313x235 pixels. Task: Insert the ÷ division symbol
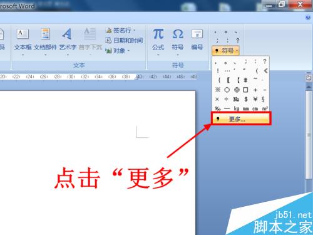(x=227, y=99)
